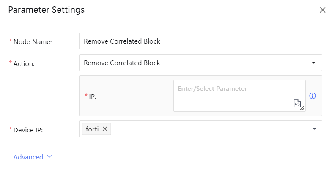This screenshot has width=332, height=178.
Task: Remove the forti tag using its X
Action: (x=105, y=129)
